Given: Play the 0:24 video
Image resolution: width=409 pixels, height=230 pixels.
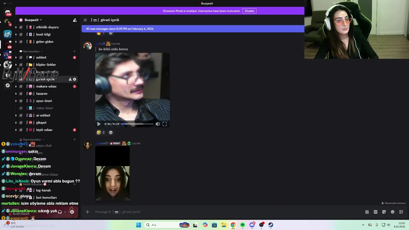Looking at the screenshot, I should click(x=99, y=124).
